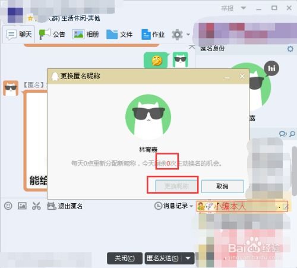Viewport: 297px width, 268px height.
Task: Open the 文件 files tab
Action: [119, 34]
